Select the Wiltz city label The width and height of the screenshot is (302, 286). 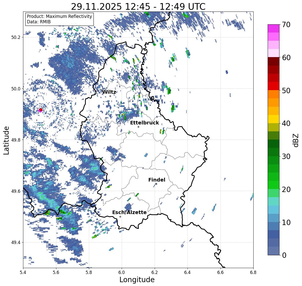click(x=109, y=92)
